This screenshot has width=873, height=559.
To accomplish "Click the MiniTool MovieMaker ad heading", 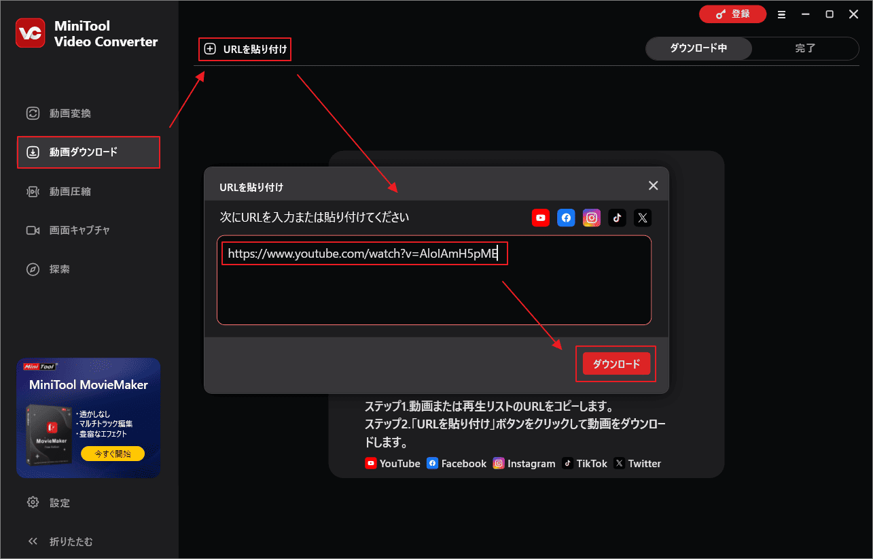I will pyautogui.click(x=88, y=385).
